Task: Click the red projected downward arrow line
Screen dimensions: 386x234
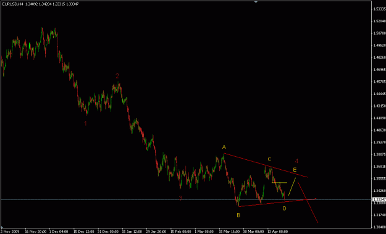Action: coord(308,203)
